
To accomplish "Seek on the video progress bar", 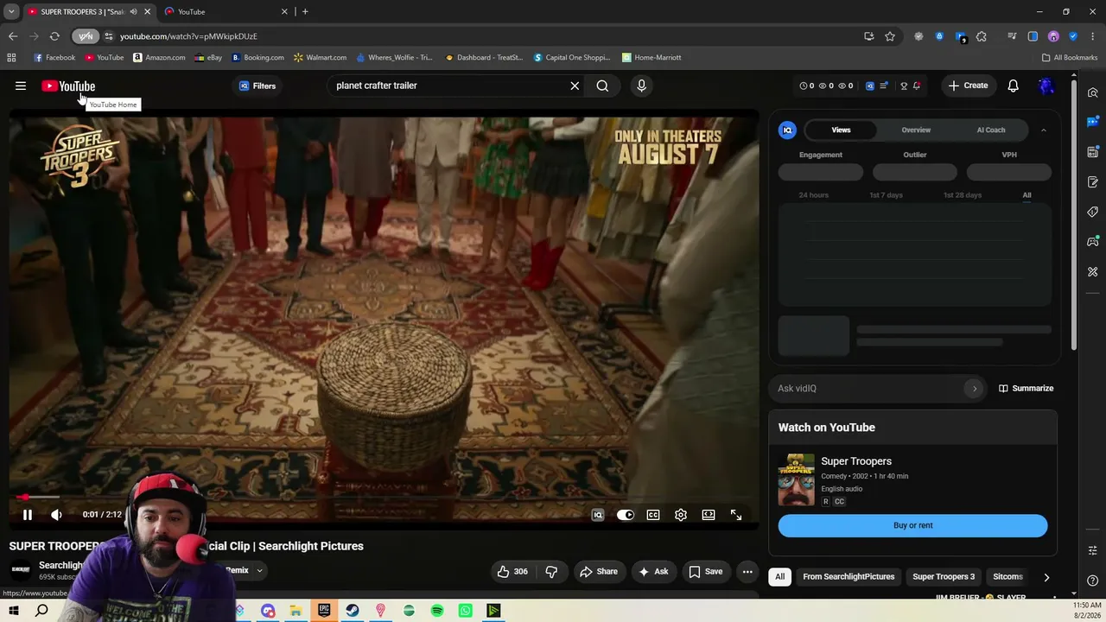I will tap(385, 497).
